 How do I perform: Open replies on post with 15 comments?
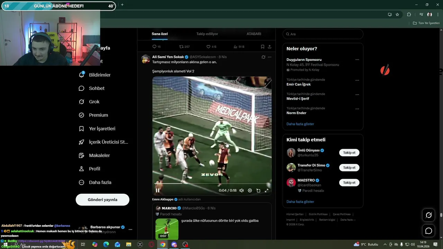156,47
